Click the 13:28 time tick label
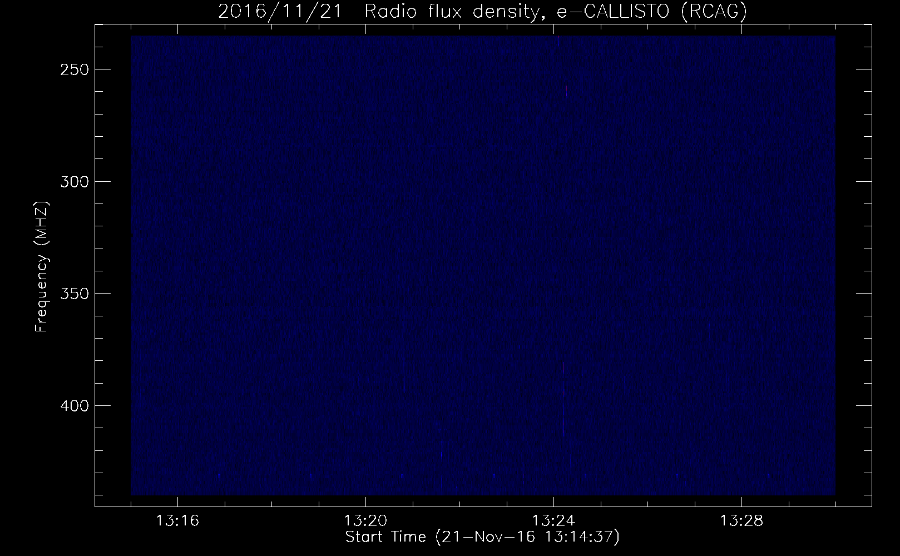The width and height of the screenshot is (900, 556). (x=741, y=521)
